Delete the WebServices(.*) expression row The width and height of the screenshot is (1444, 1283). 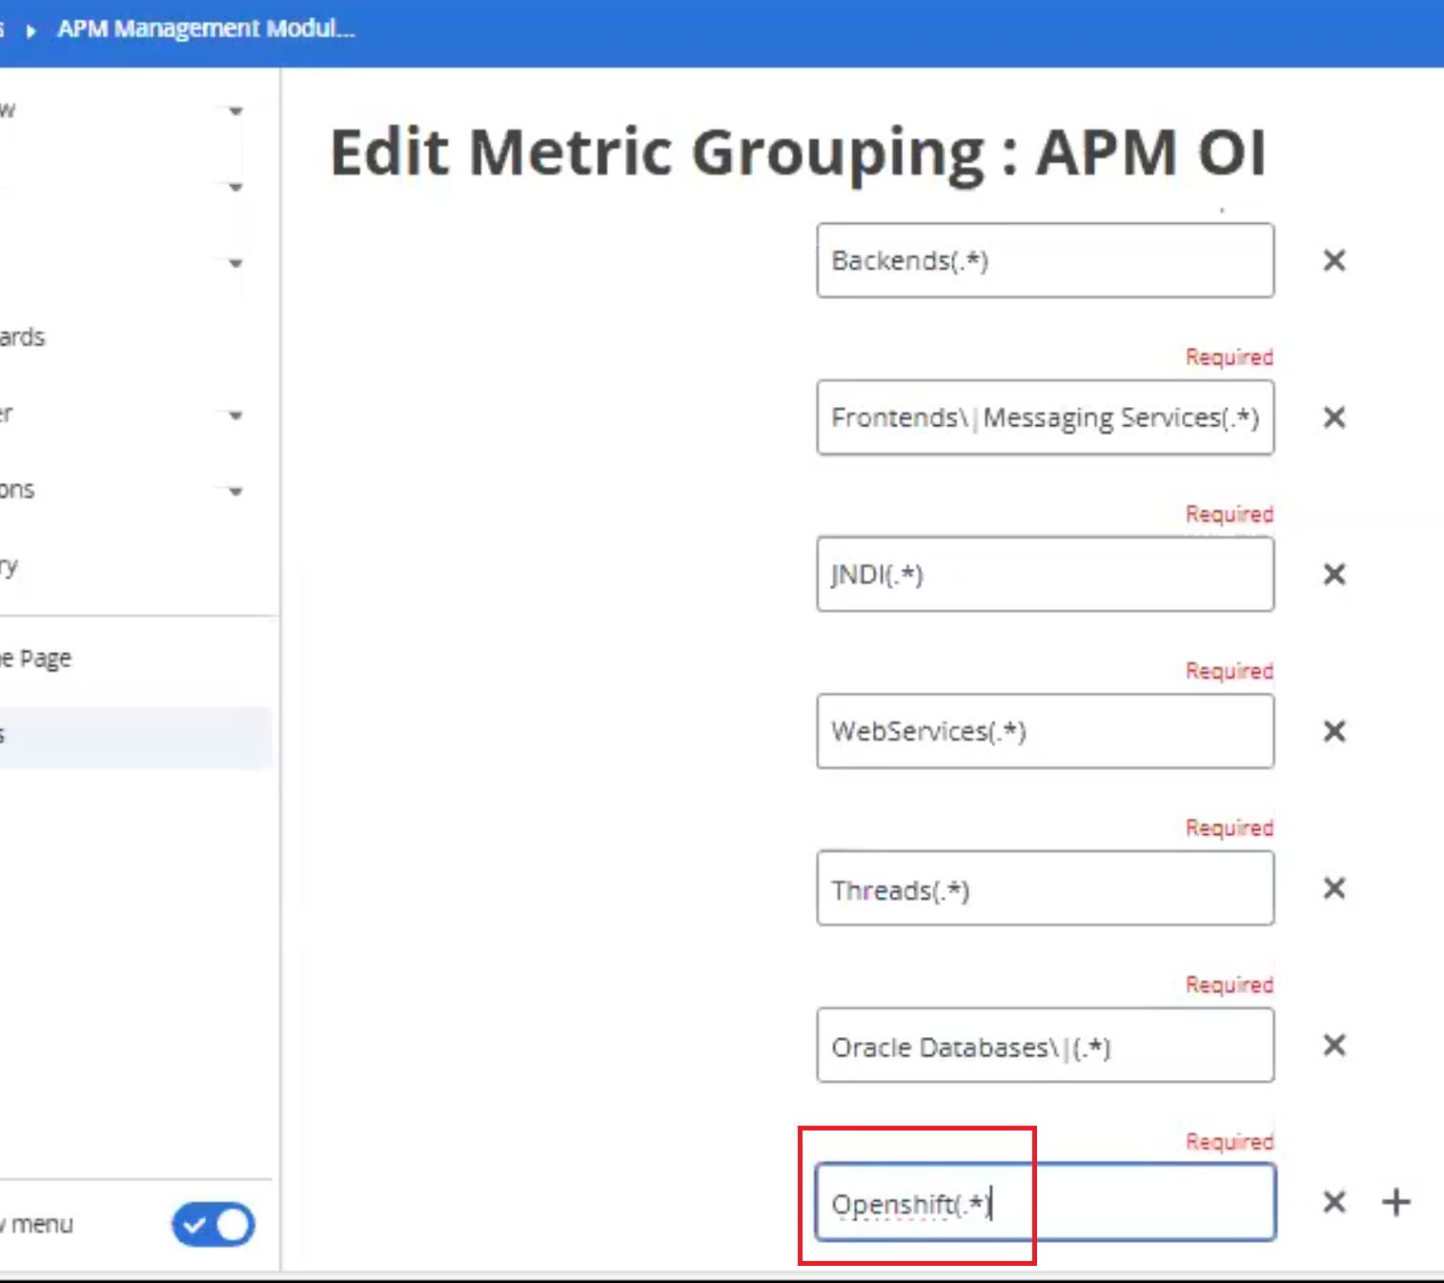tap(1334, 731)
